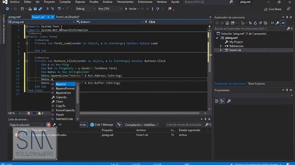This screenshot has height=165, width=295.
Task: Select Append in IntelliSense list
Action: click(x=64, y=84)
